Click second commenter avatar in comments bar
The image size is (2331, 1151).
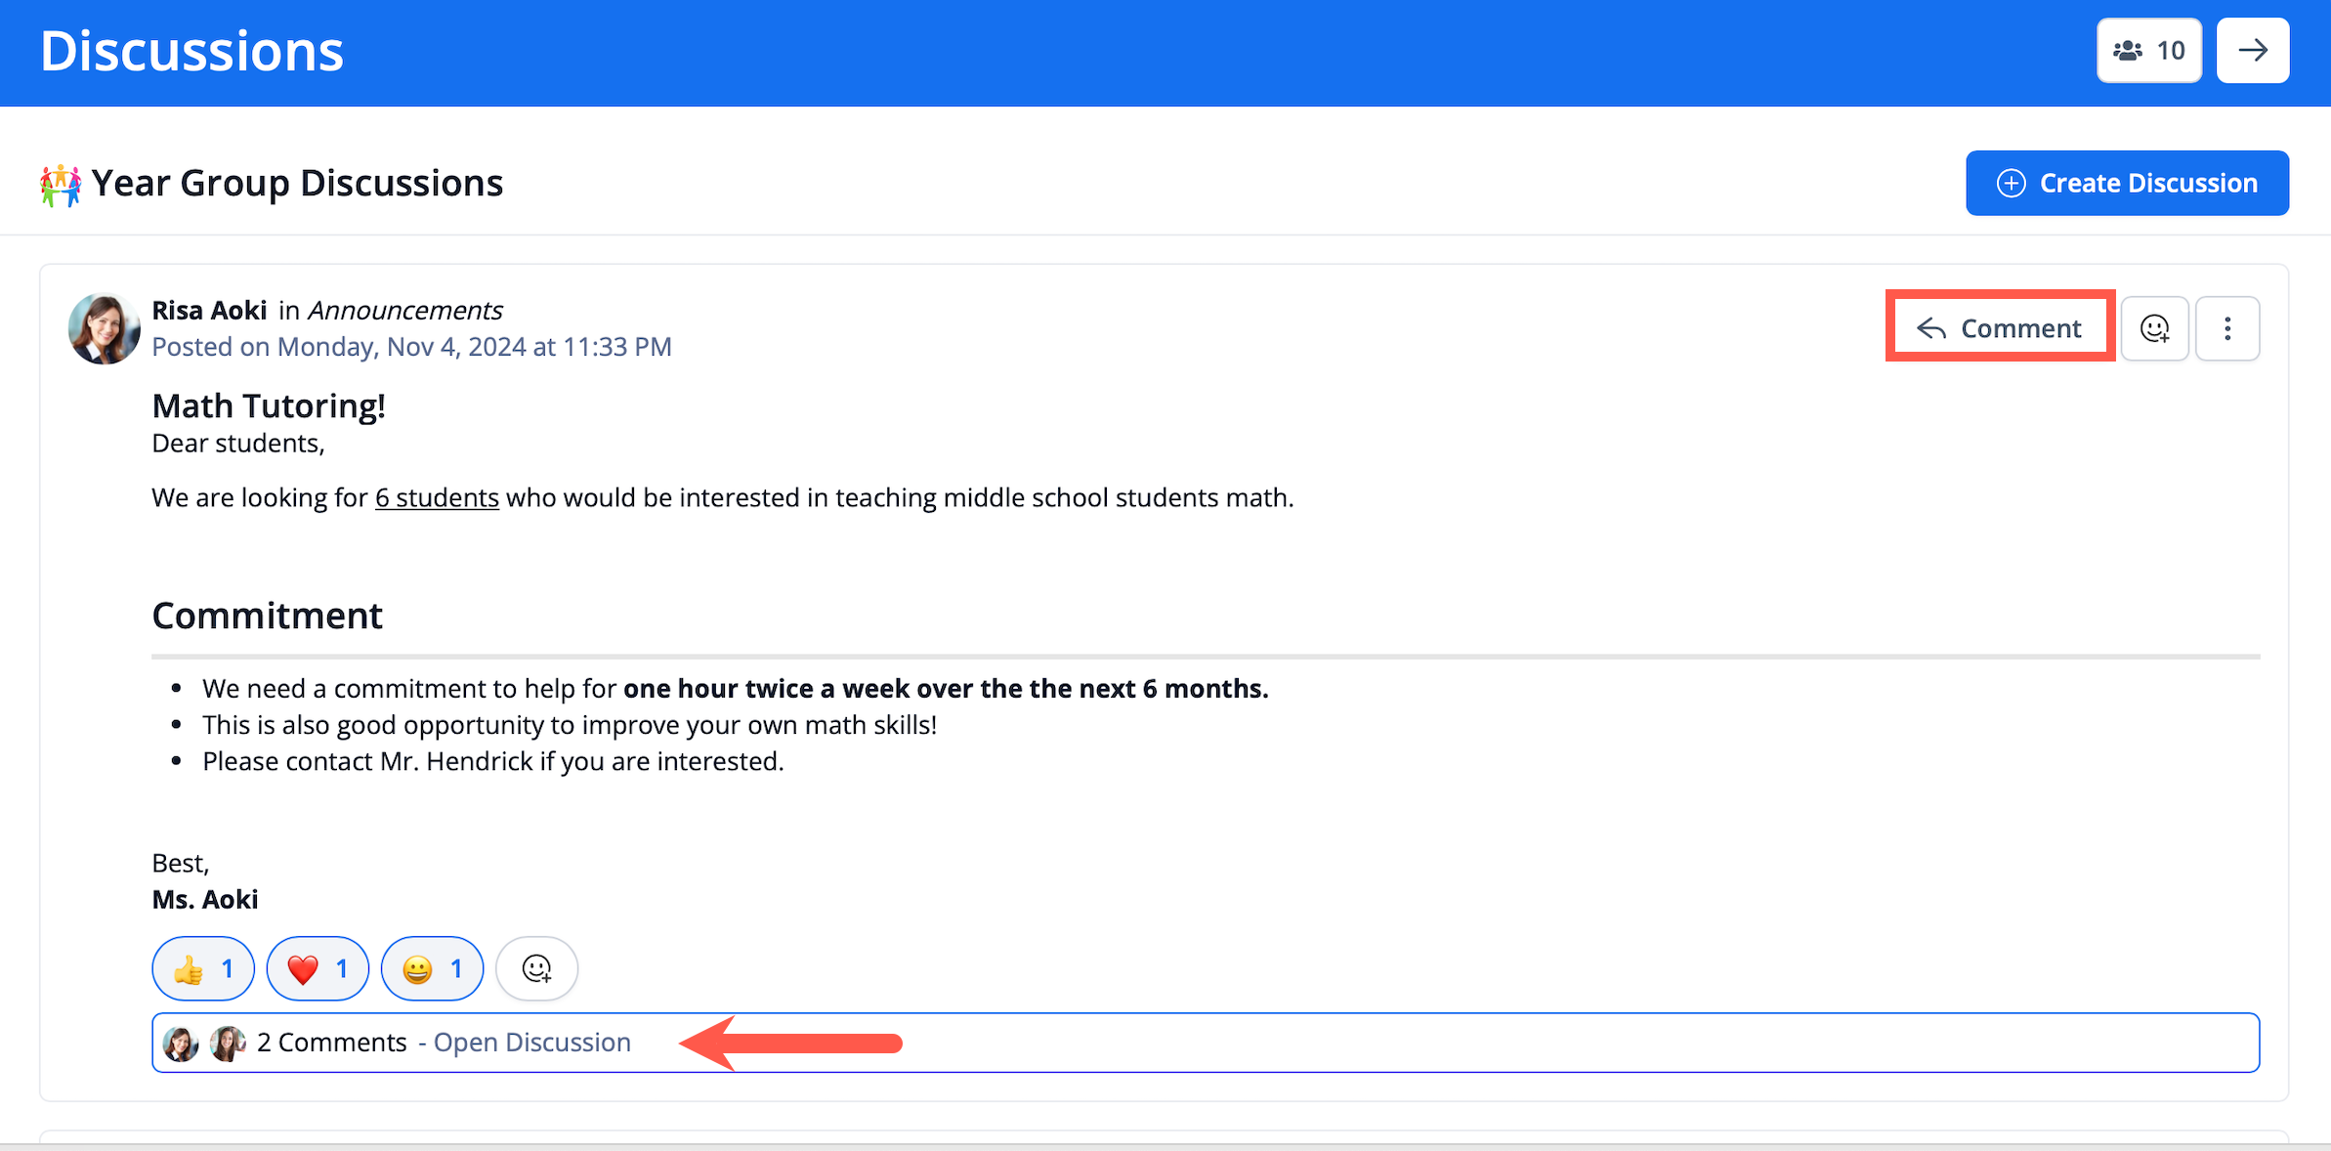coord(228,1044)
